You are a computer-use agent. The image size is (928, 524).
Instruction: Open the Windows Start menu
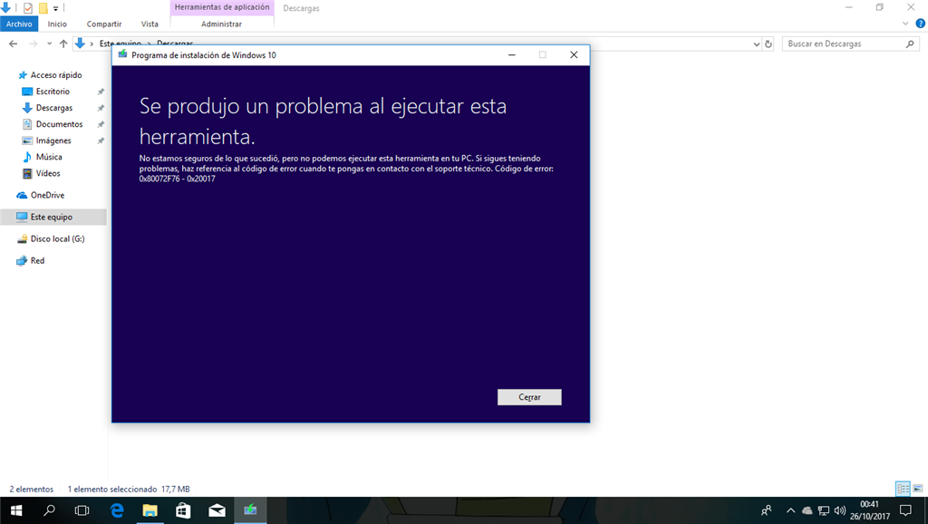16,509
